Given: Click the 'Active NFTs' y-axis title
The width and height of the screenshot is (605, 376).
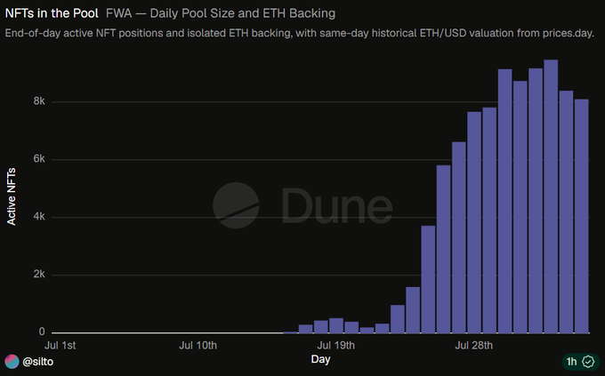Looking at the screenshot, I should click(x=12, y=196).
